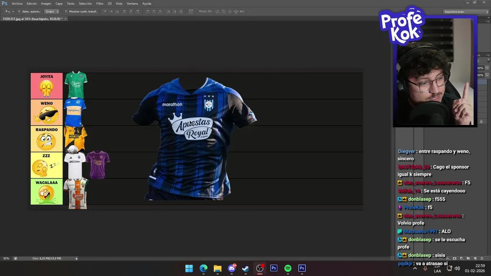Image resolution: width=491 pixels, height=276 pixels.
Task: Click distribute top edges icon
Action: click(x=148, y=11)
